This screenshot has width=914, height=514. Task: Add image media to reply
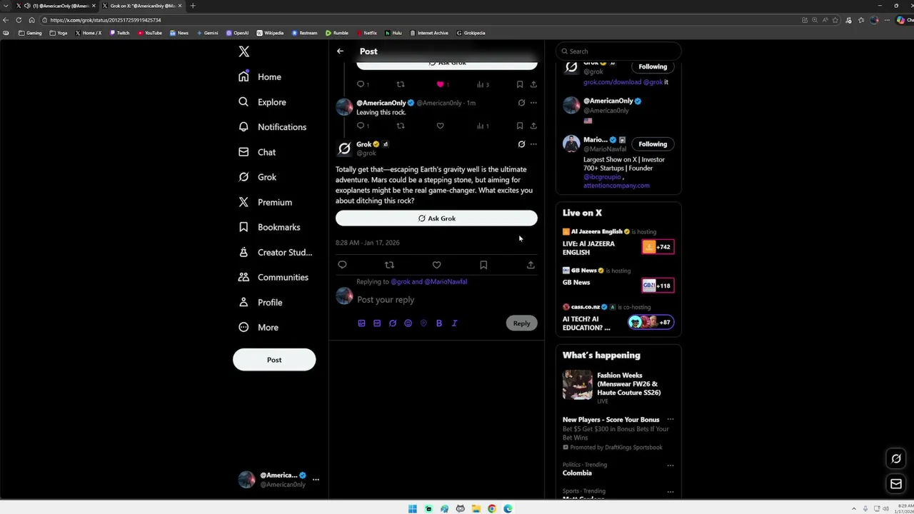click(361, 323)
